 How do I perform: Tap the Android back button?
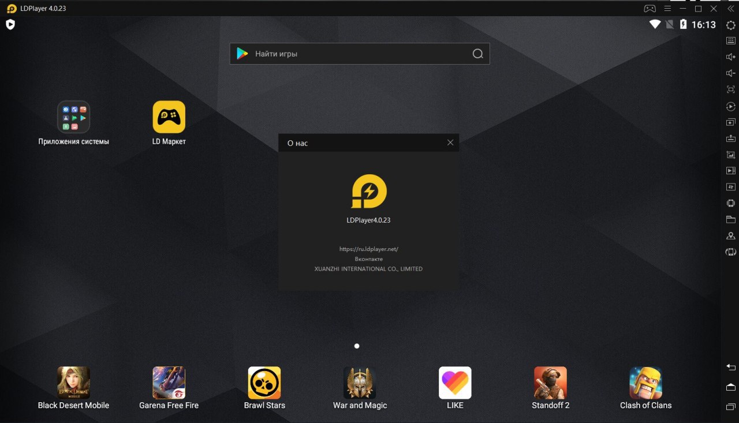coord(730,368)
